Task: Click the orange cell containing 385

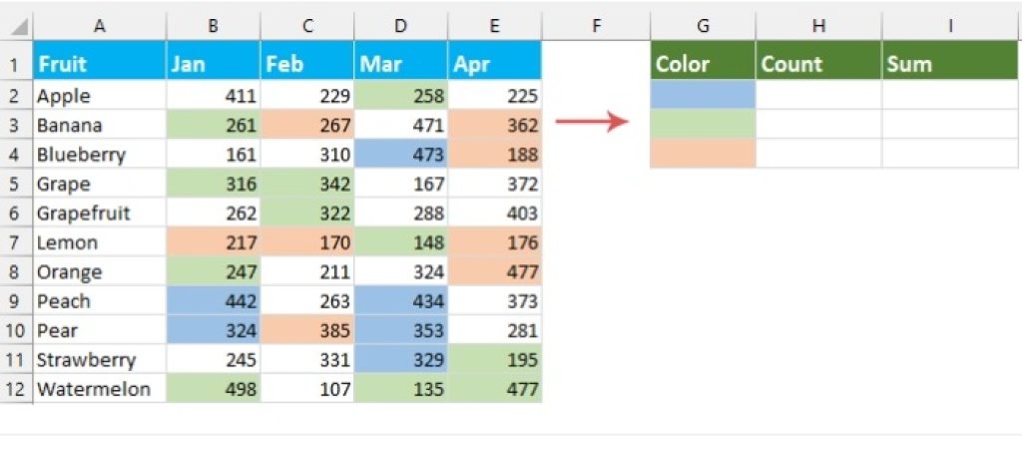Action: point(307,330)
